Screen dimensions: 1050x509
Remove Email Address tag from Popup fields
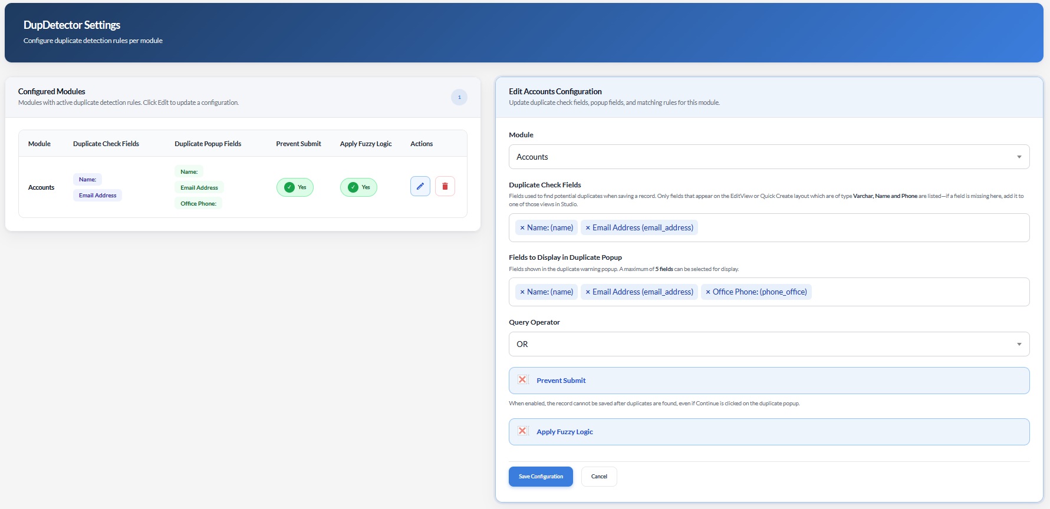tap(588, 292)
